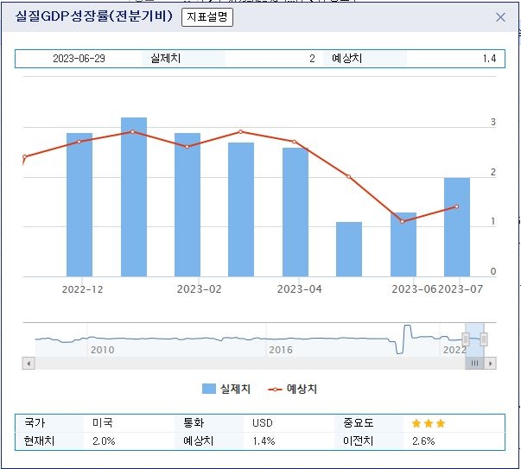The width and height of the screenshot is (521, 469).
Task: Click the shaded selected range in the navigator
Action: click(x=474, y=339)
